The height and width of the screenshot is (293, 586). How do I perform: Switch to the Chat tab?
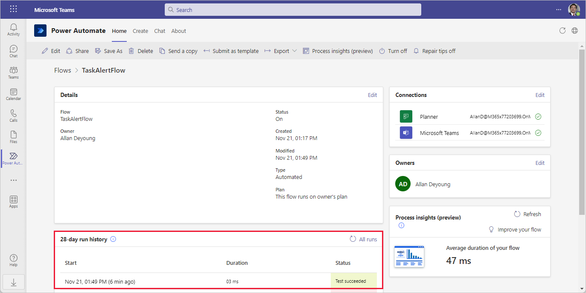pos(160,31)
